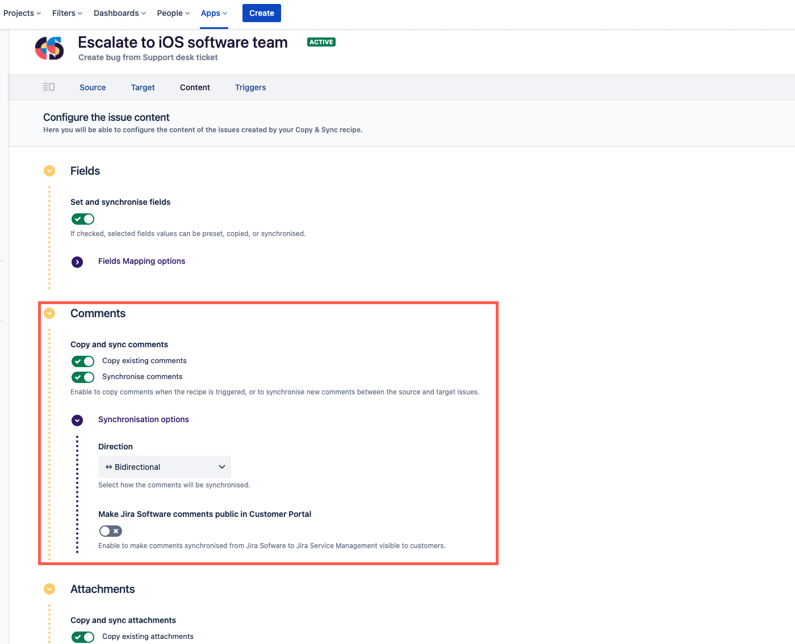The image size is (795, 644).
Task: Click the yellow Attachments section chevron icon
Action: point(49,589)
